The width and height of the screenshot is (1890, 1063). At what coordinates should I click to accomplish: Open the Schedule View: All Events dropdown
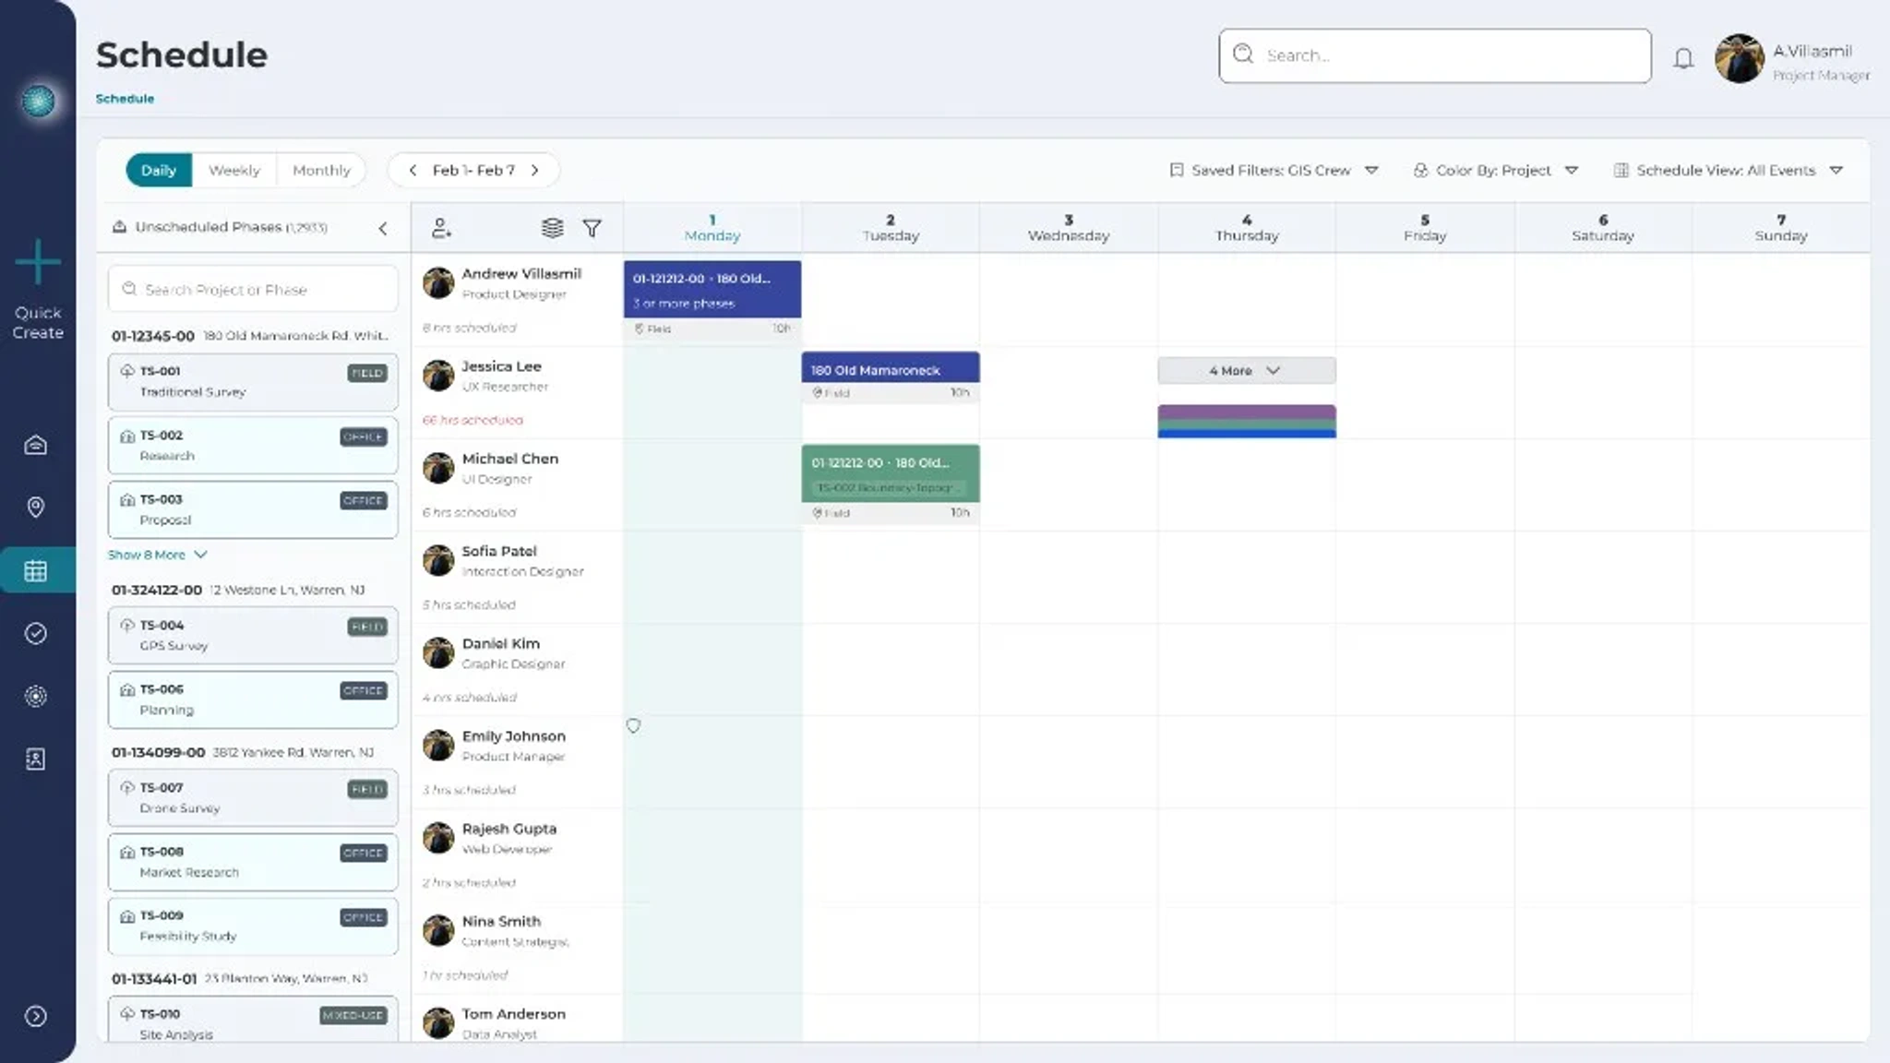(1728, 170)
